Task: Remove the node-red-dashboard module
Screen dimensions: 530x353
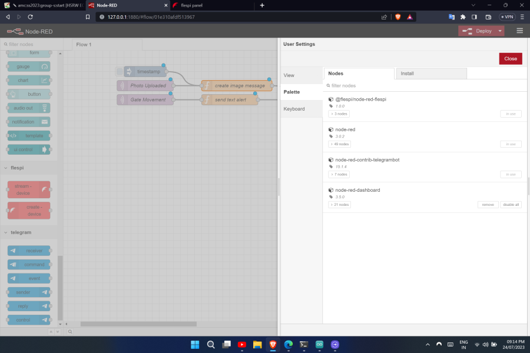Action: click(x=488, y=205)
